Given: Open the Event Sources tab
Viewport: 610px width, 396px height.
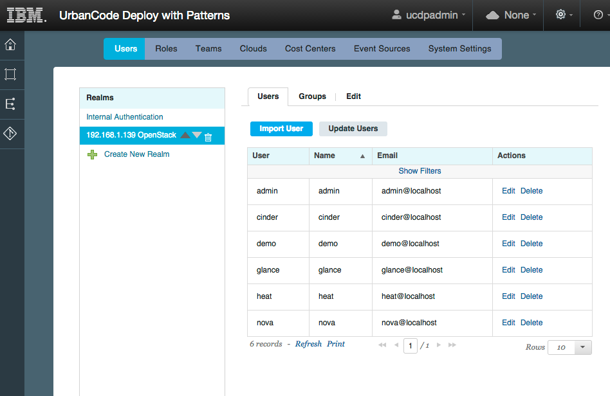Looking at the screenshot, I should pos(382,49).
